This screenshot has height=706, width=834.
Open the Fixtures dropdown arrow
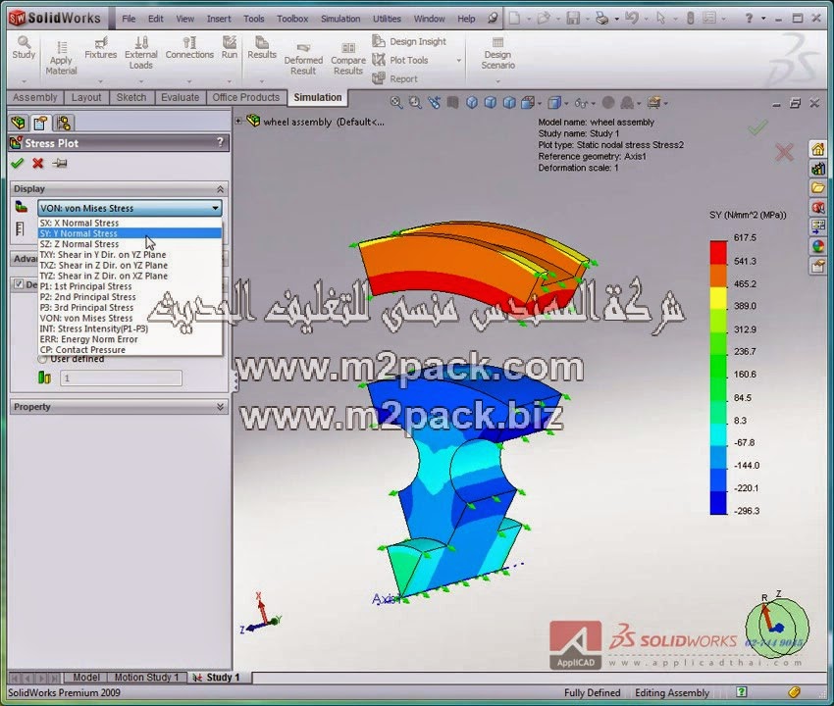click(x=100, y=81)
